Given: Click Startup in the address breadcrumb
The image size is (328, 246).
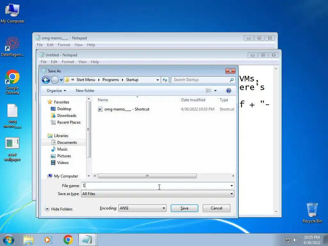Looking at the screenshot, I should pos(132,80).
